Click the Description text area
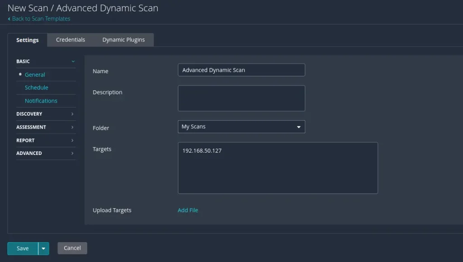 241,98
